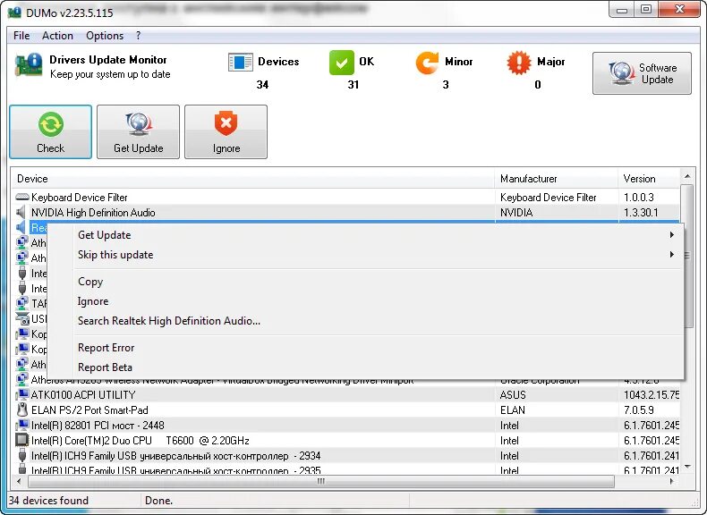The width and height of the screenshot is (707, 515).
Task: Click the orange Minor update icon
Action: coord(427,63)
